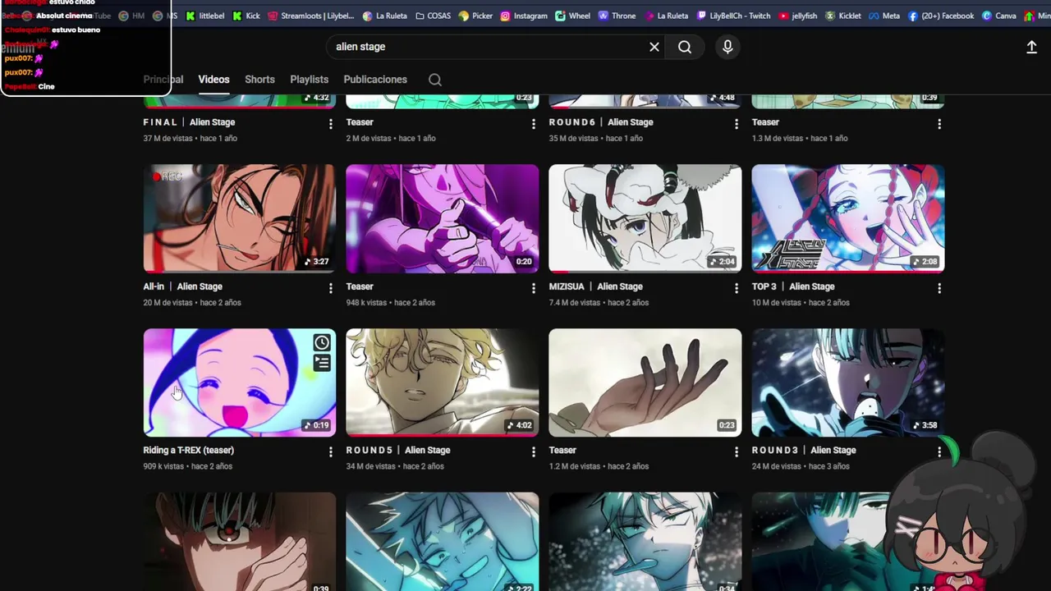Open options for the 1.2 M vistas Teaser
Image resolution: width=1051 pixels, height=591 pixels.
tap(737, 451)
